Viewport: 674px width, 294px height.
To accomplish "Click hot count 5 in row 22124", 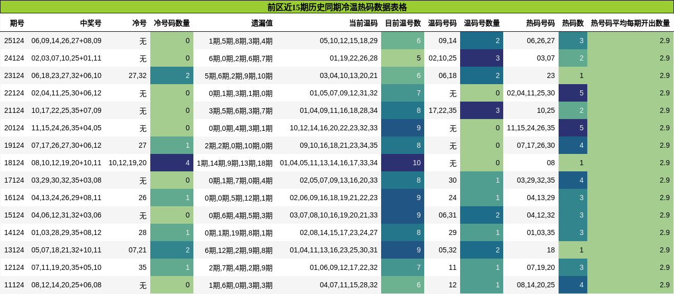I will pos(573,93).
